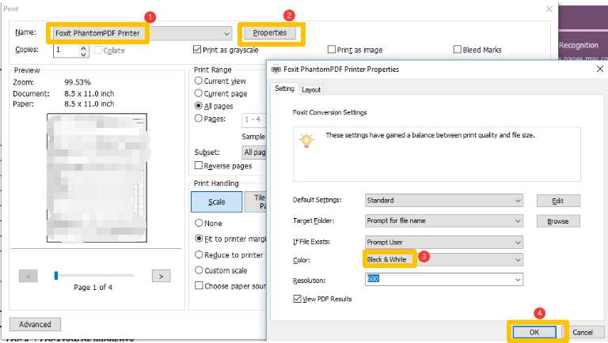Select the Scale print handling button
The height and width of the screenshot is (343, 608).
(216, 202)
